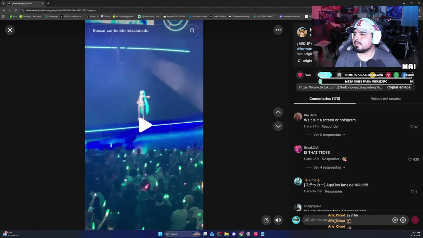
Task: Open KickBot Widget Builder bookmark
Action: pos(124,17)
